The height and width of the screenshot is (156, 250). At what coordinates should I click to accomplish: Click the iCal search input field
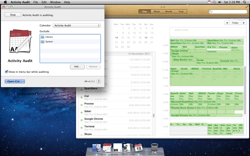click(x=228, y=12)
